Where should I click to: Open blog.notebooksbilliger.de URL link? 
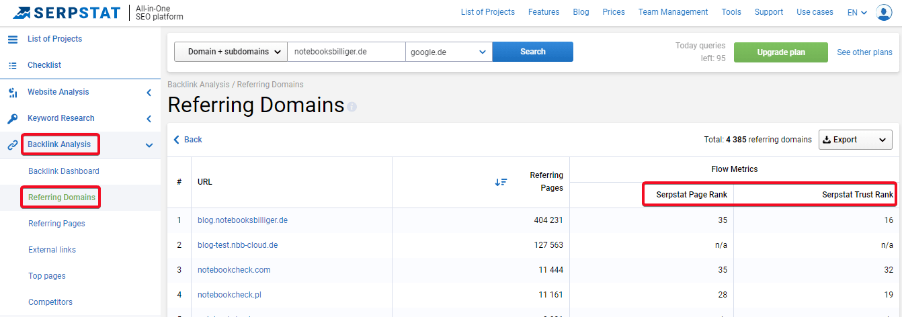(x=243, y=220)
